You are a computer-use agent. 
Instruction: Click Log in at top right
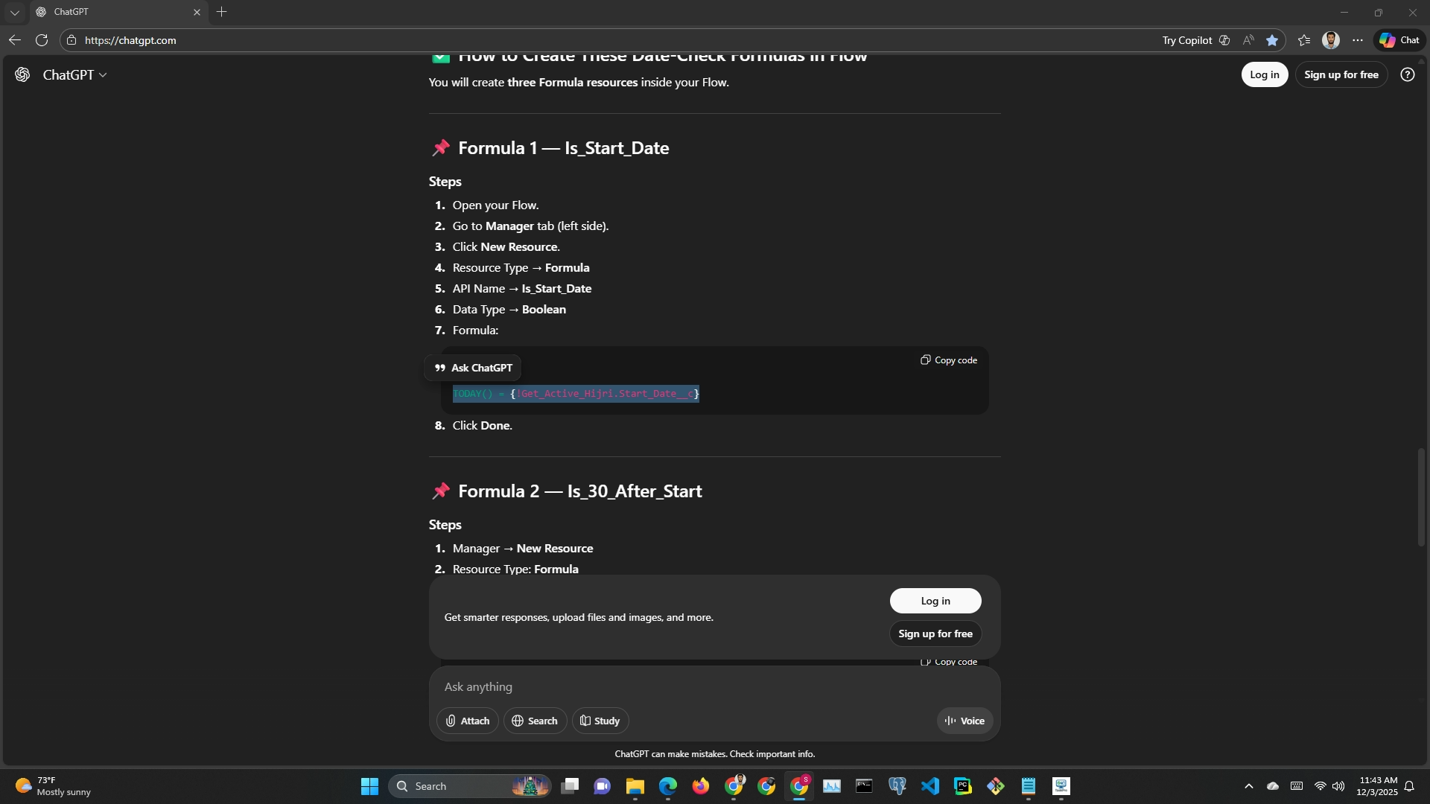1264,74
